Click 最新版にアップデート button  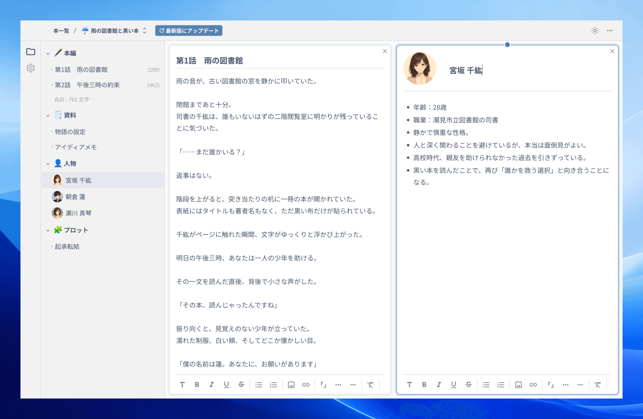(x=189, y=31)
